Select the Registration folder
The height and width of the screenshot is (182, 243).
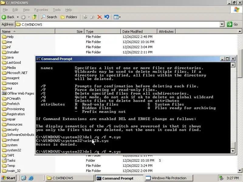(x=13, y=114)
